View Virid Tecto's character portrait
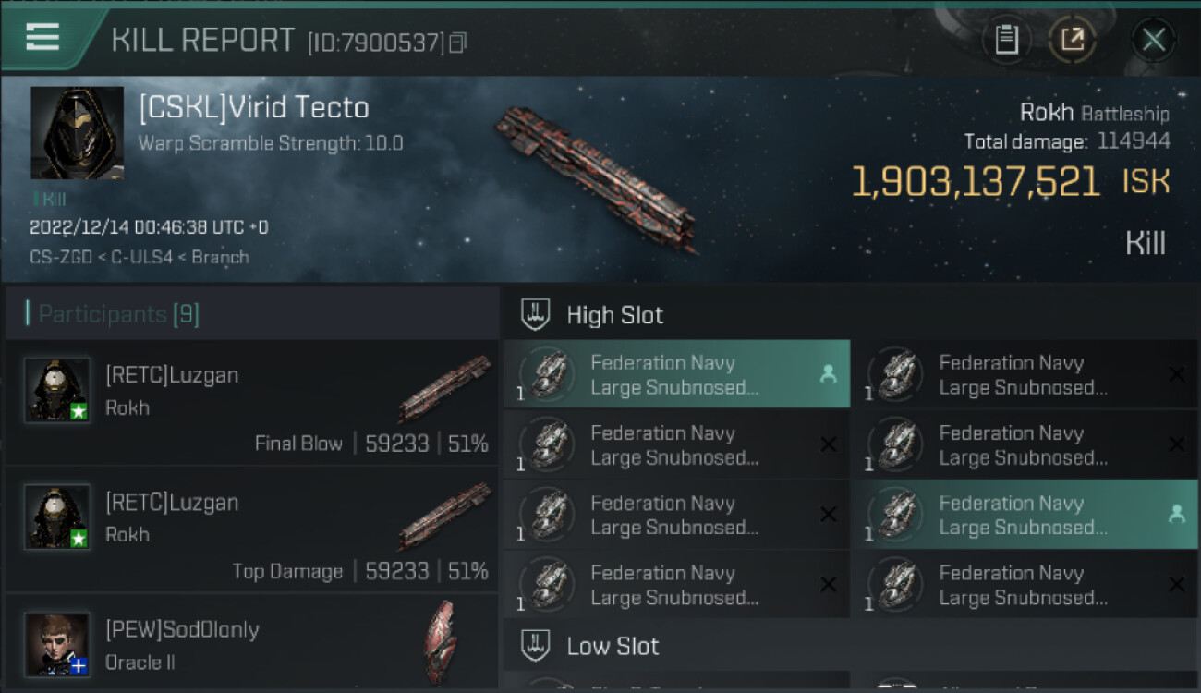Viewport: 1201px width, 693px height. click(x=77, y=133)
